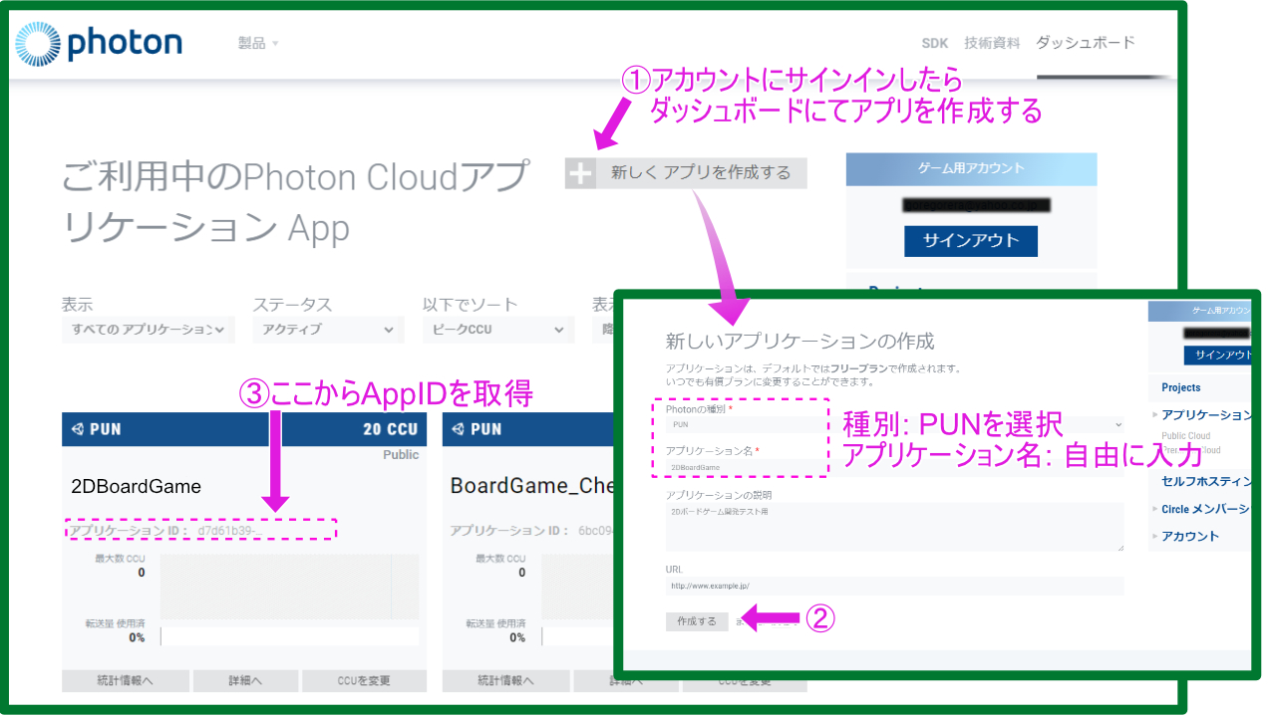
Task: Click the ゲーム用アカウント header
Action: pyautogui.click(x=971, y=168)
